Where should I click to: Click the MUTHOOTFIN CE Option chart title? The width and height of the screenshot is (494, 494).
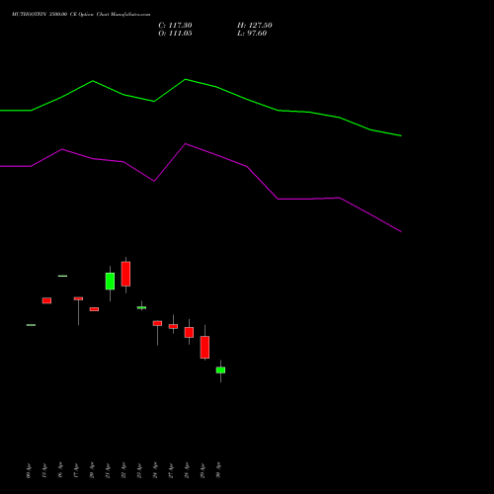(x=81, y=15)
